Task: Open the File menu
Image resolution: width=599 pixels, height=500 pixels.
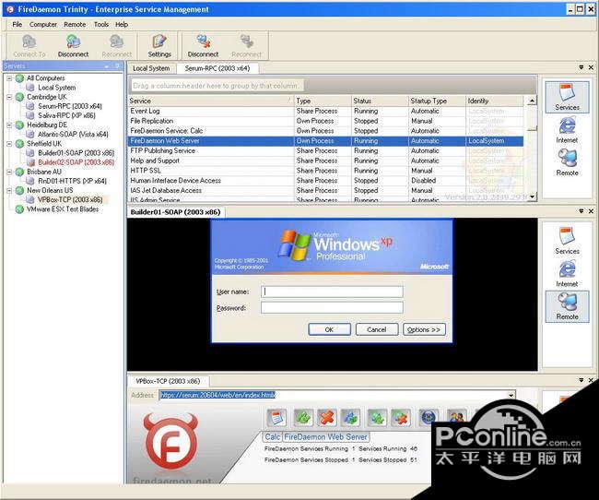Action: [18, 25]
